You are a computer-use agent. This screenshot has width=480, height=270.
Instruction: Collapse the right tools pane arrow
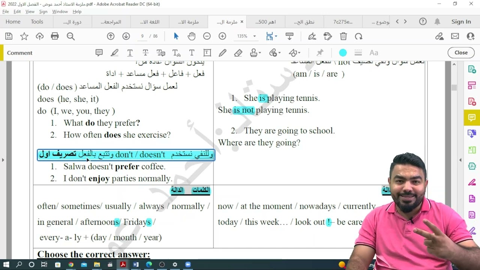pos(460,160)
